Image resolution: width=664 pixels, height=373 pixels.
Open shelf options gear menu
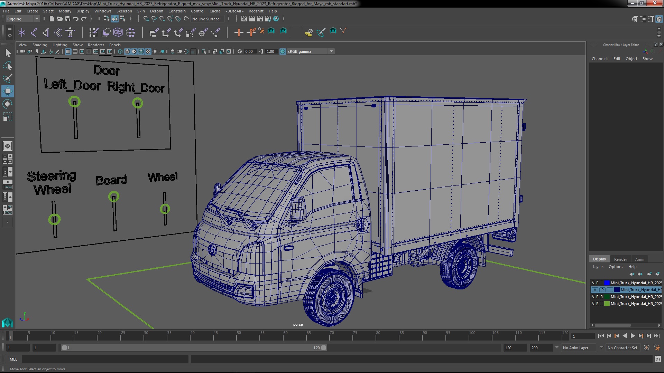click(x=9, y=35)
